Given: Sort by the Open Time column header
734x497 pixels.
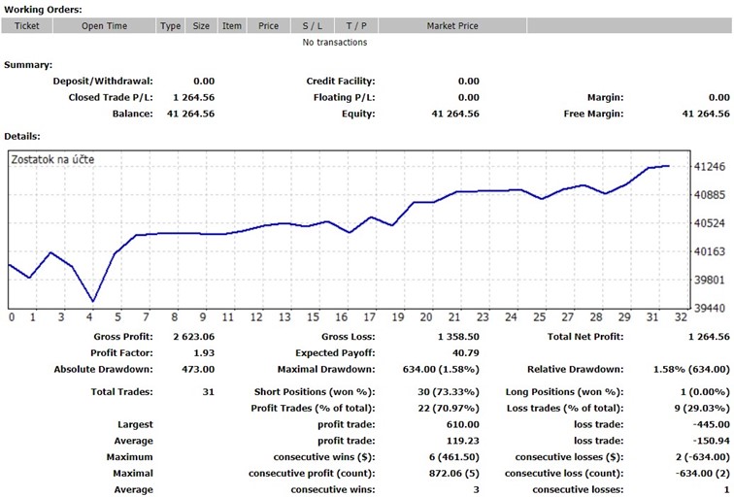Looking at the screenshot, I should [x=105, y=26].
